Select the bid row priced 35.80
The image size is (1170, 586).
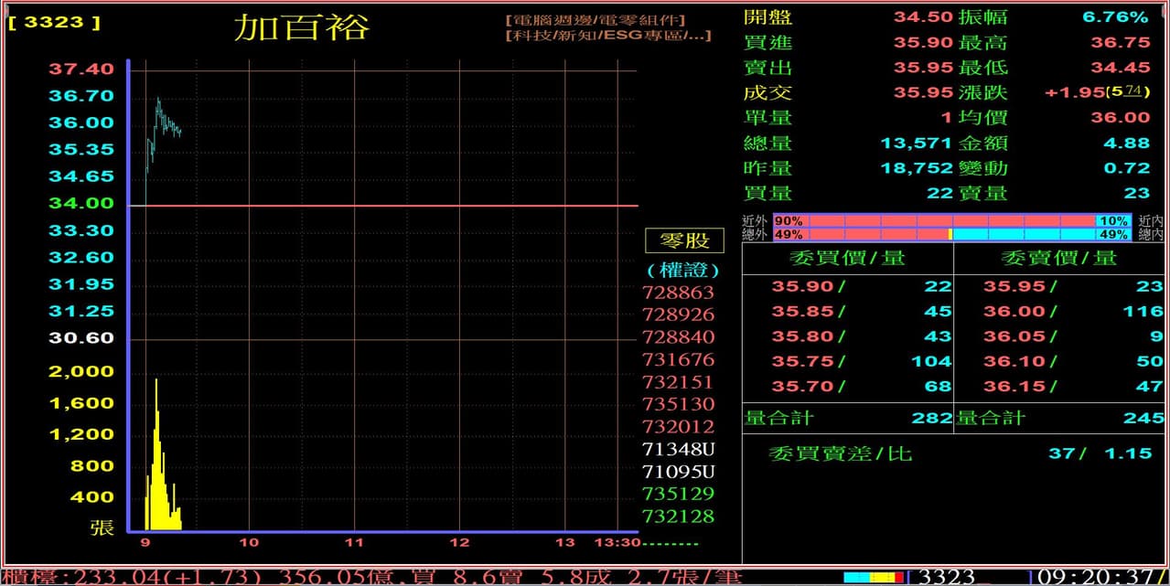(x=847, y=336)
